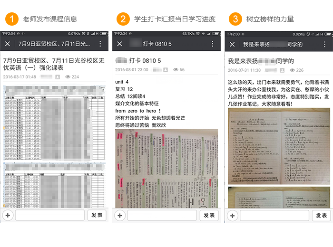Open three-dot menu on course schedule page

(100, 44)
